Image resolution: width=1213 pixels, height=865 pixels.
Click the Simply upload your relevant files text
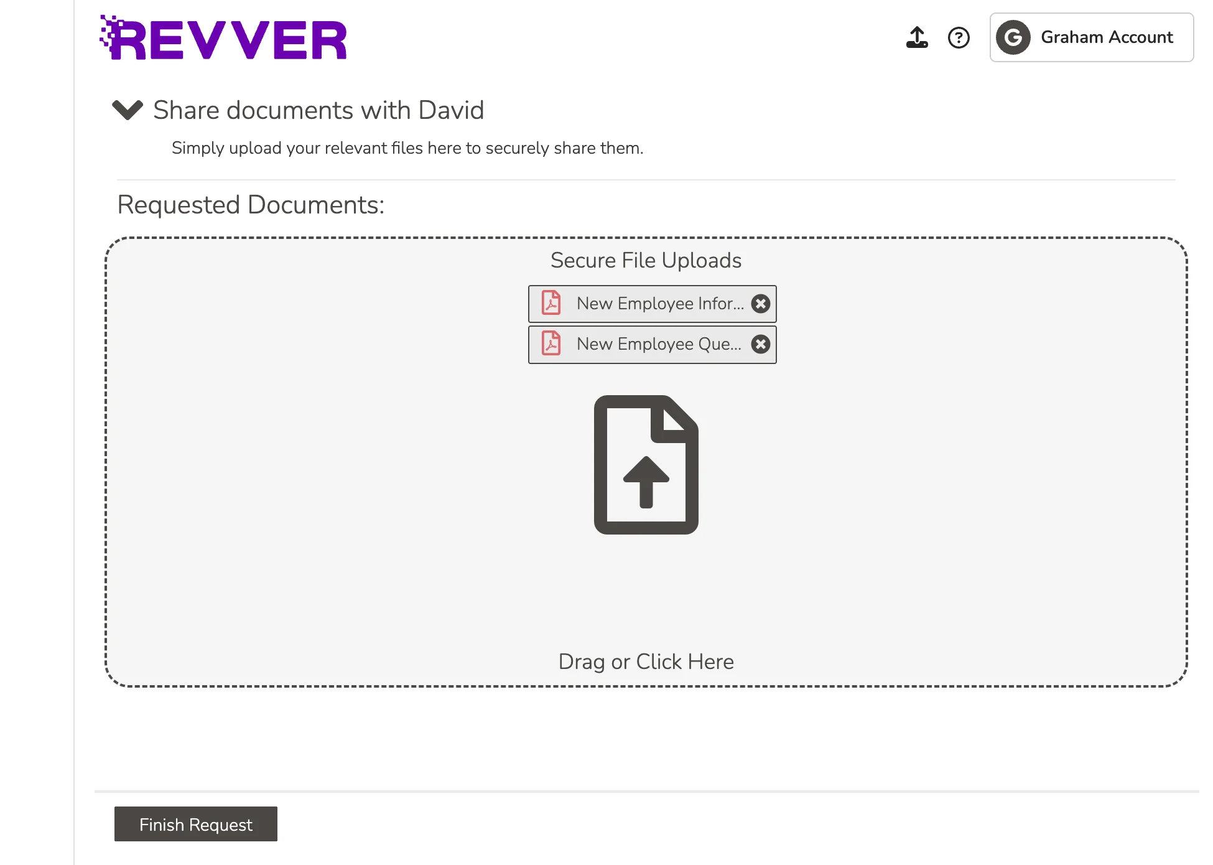(x=407, y=148)
